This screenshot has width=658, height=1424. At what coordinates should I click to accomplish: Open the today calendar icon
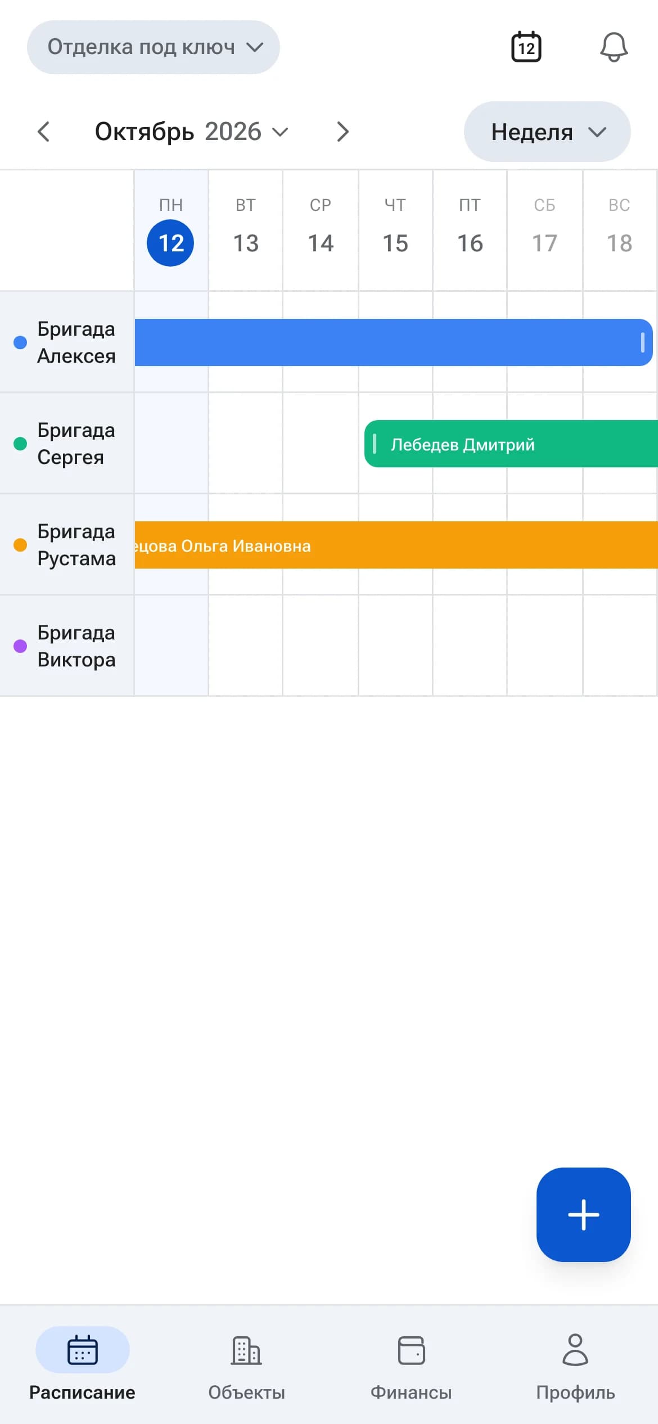pyautogui.click(x=526, y=47)
